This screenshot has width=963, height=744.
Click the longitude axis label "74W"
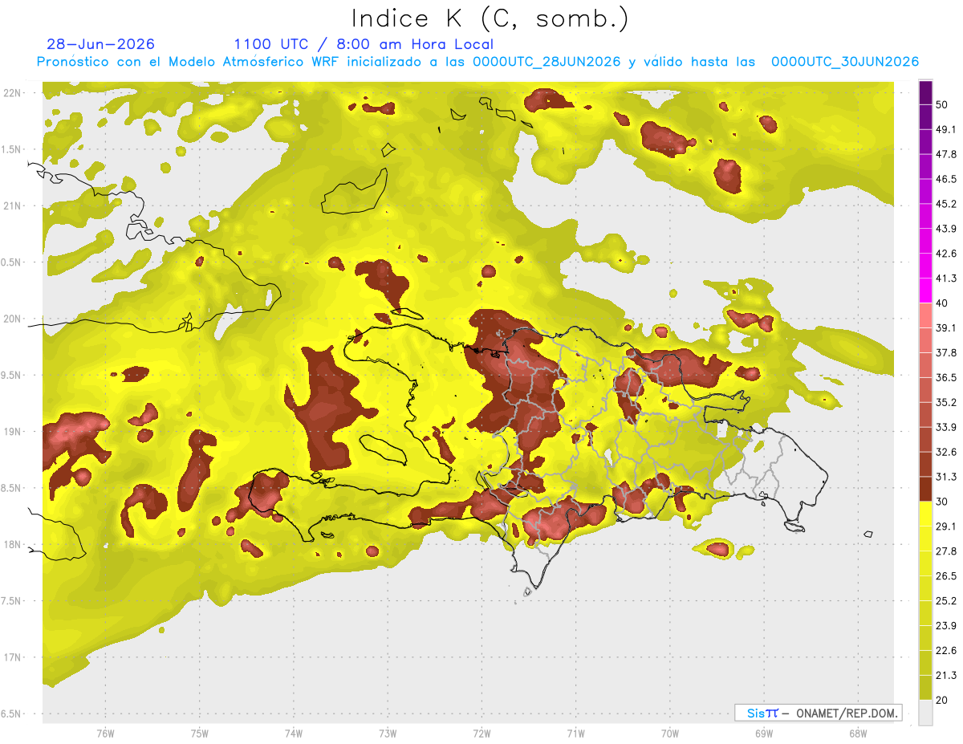[x=294, y=734]
